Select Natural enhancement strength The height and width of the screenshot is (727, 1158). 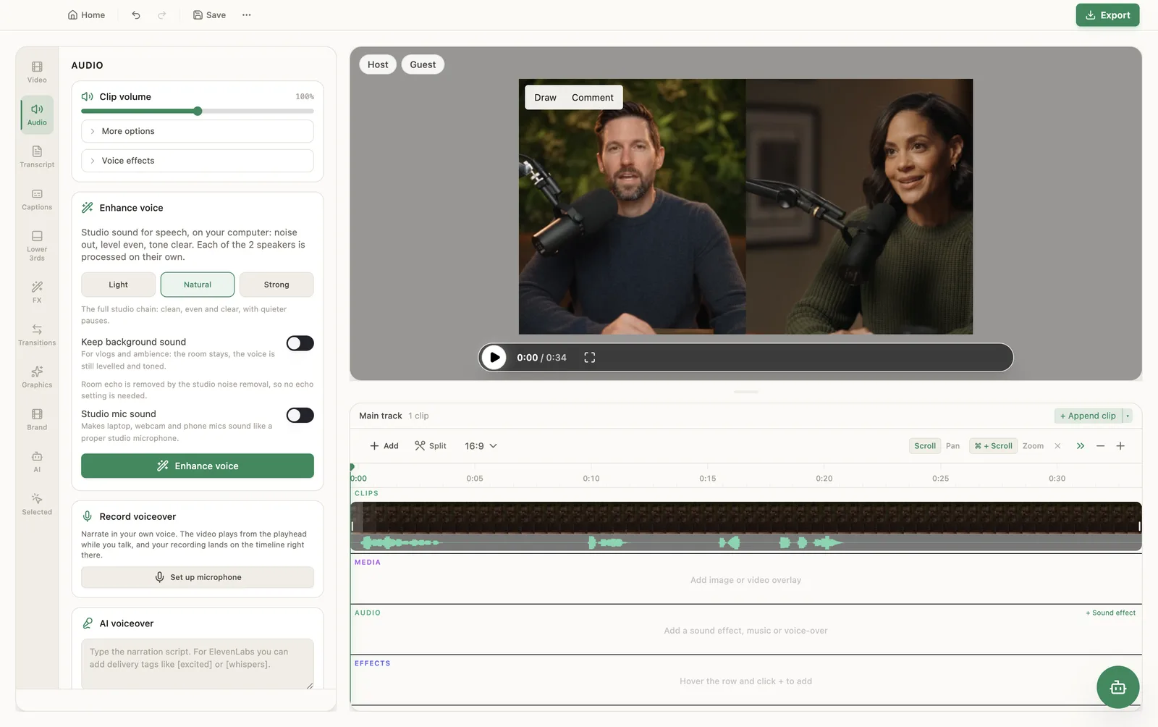tap(198, 285)
